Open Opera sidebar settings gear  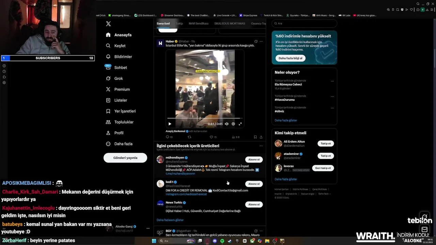pyautogui.click(x=4, y=83)
